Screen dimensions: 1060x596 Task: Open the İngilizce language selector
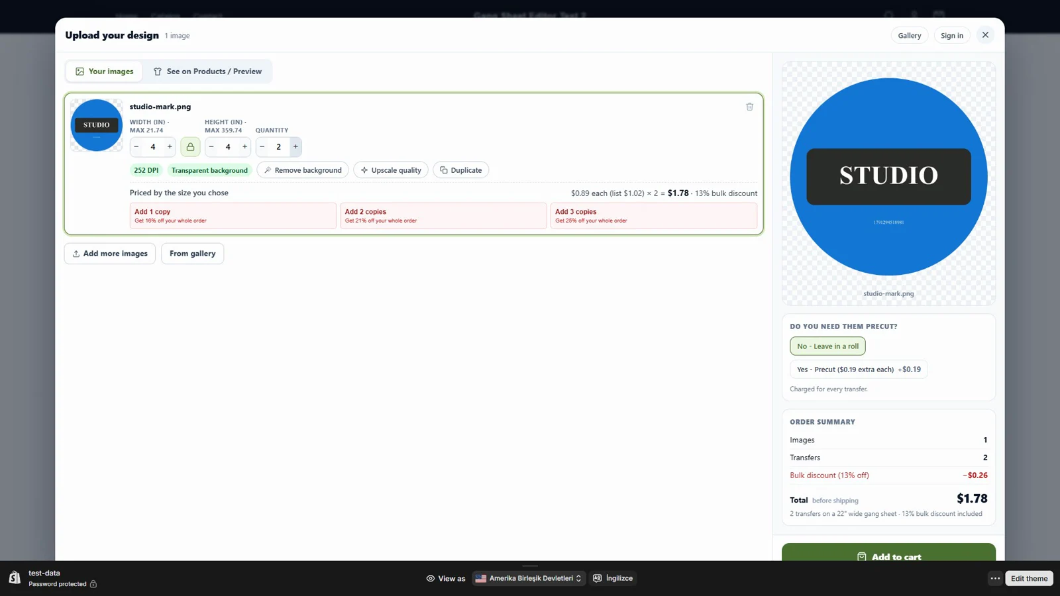(613, 578)
